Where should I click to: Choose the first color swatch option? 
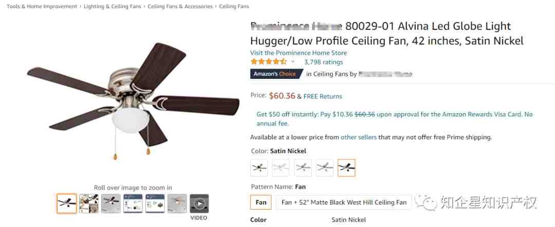[259, 168]
